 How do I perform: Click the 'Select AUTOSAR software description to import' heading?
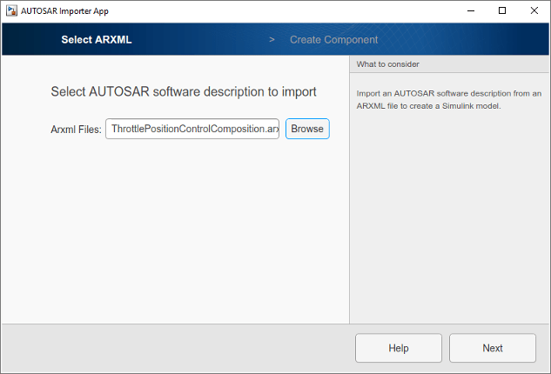(184, 91)
